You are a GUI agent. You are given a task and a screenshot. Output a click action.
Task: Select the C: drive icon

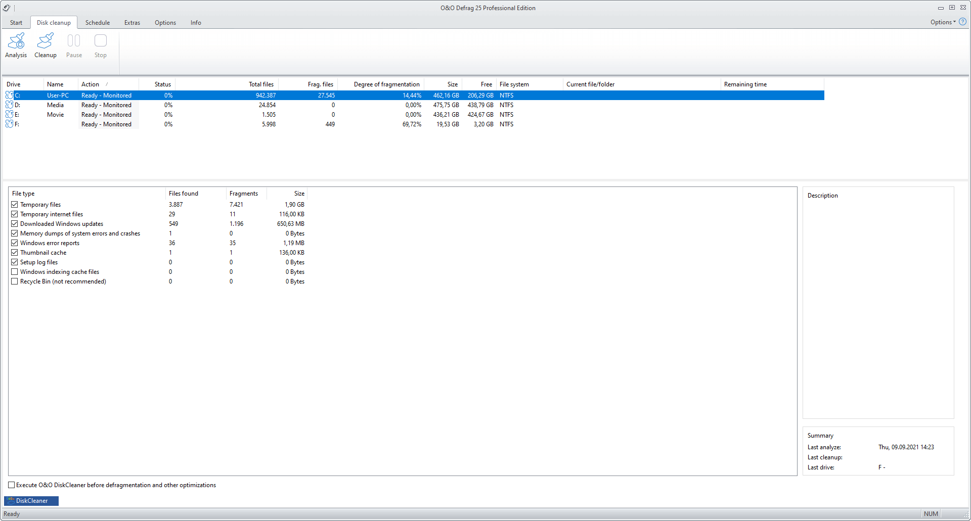(10, 95)
